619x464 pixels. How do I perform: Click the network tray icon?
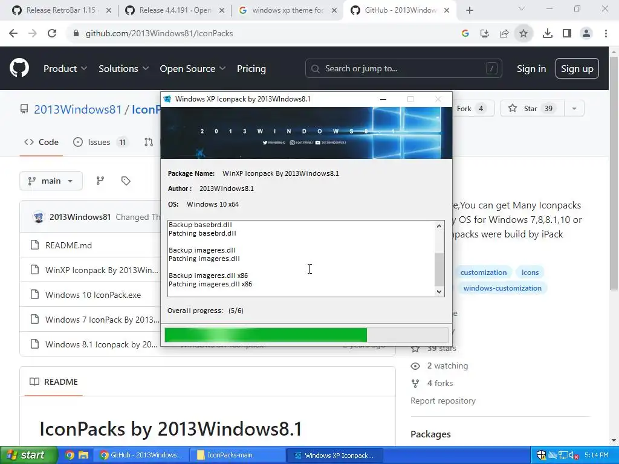pos(563,456)
